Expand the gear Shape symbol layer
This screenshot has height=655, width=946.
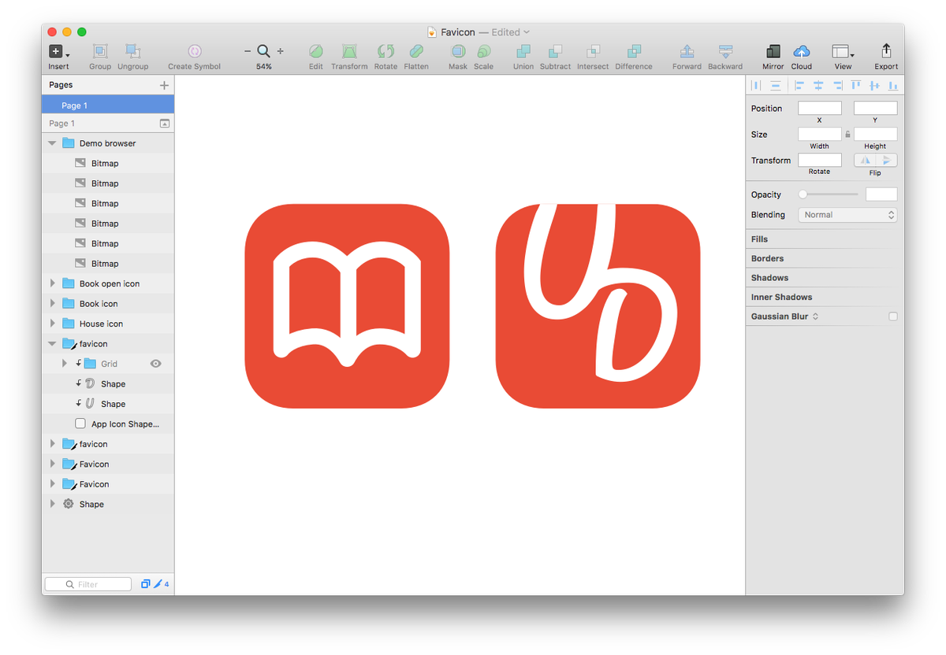(x=52, y=504)
